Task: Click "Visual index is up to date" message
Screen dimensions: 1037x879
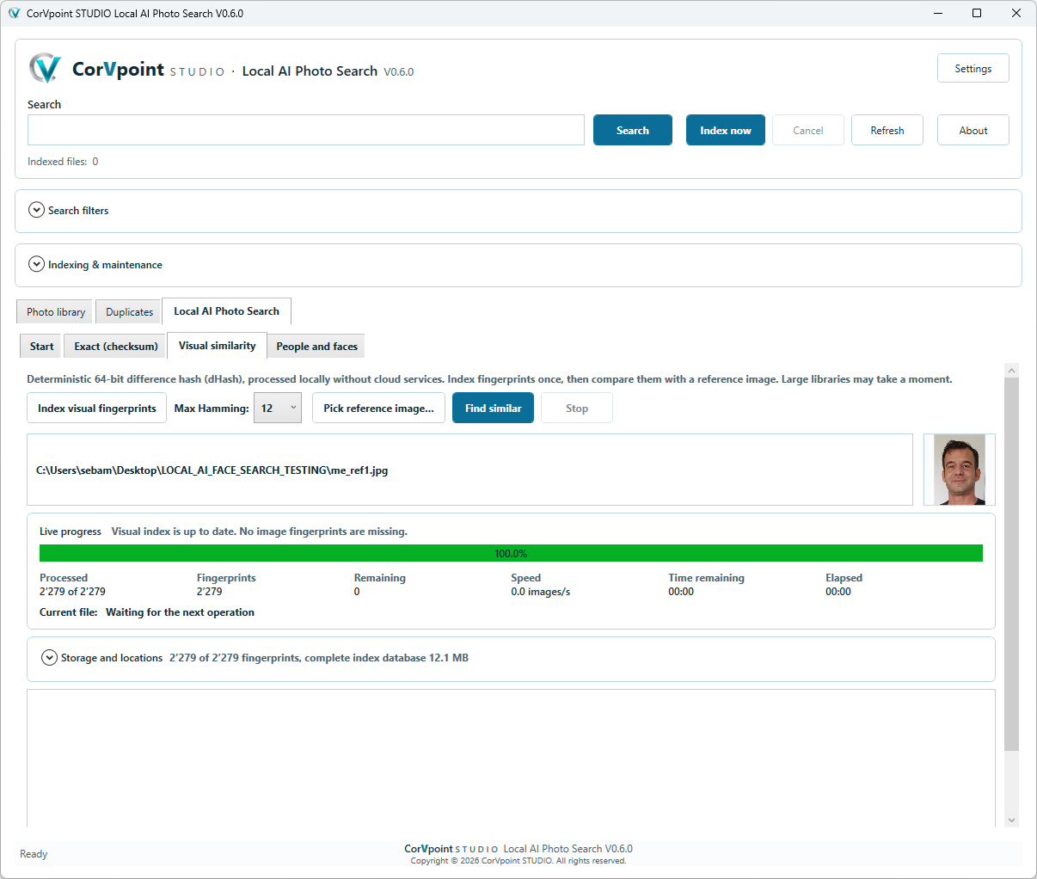Action: 259,531
